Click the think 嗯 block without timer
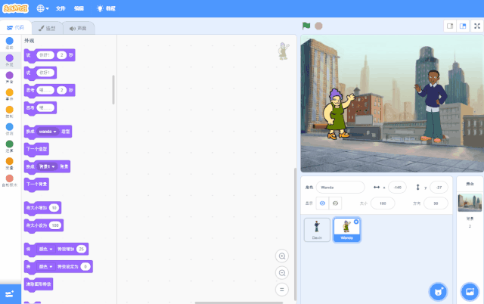 point(40,108)
